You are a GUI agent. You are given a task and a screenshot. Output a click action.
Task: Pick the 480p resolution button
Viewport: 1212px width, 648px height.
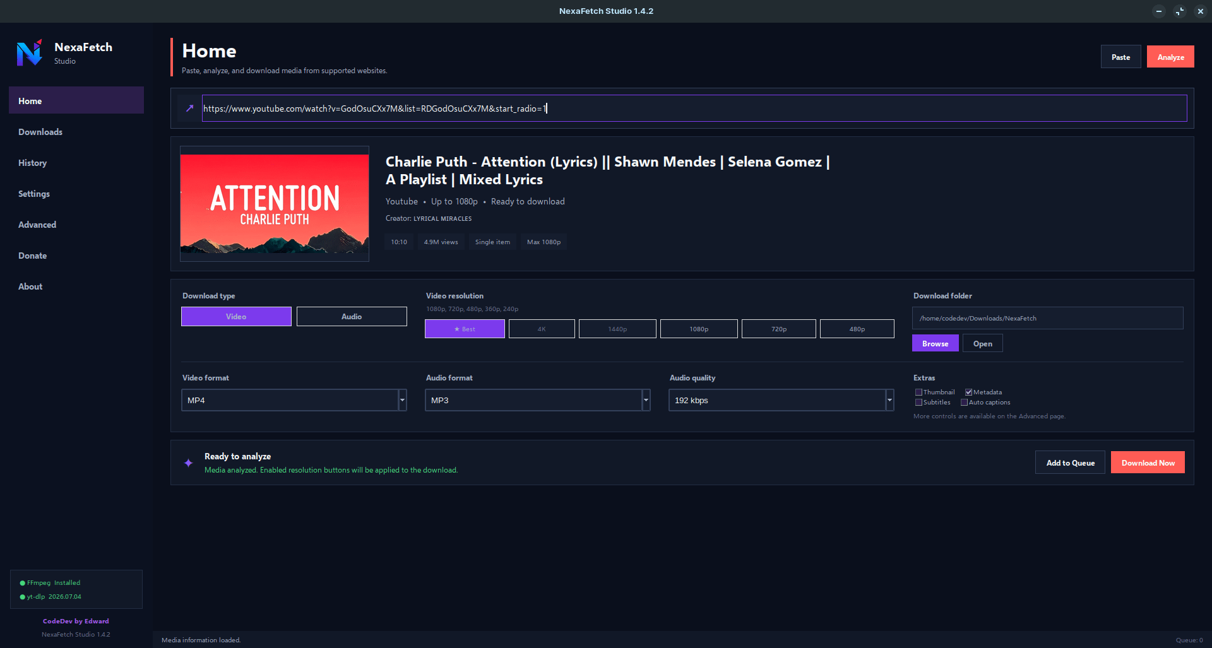857,329
